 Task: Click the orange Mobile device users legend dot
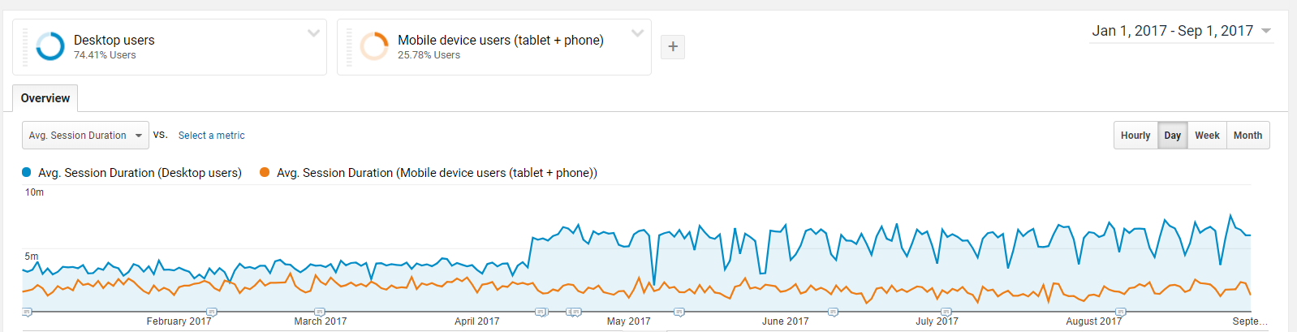pos(265,172)
